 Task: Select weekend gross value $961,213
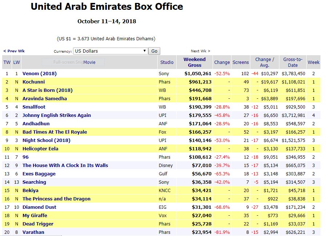(200, 82)
